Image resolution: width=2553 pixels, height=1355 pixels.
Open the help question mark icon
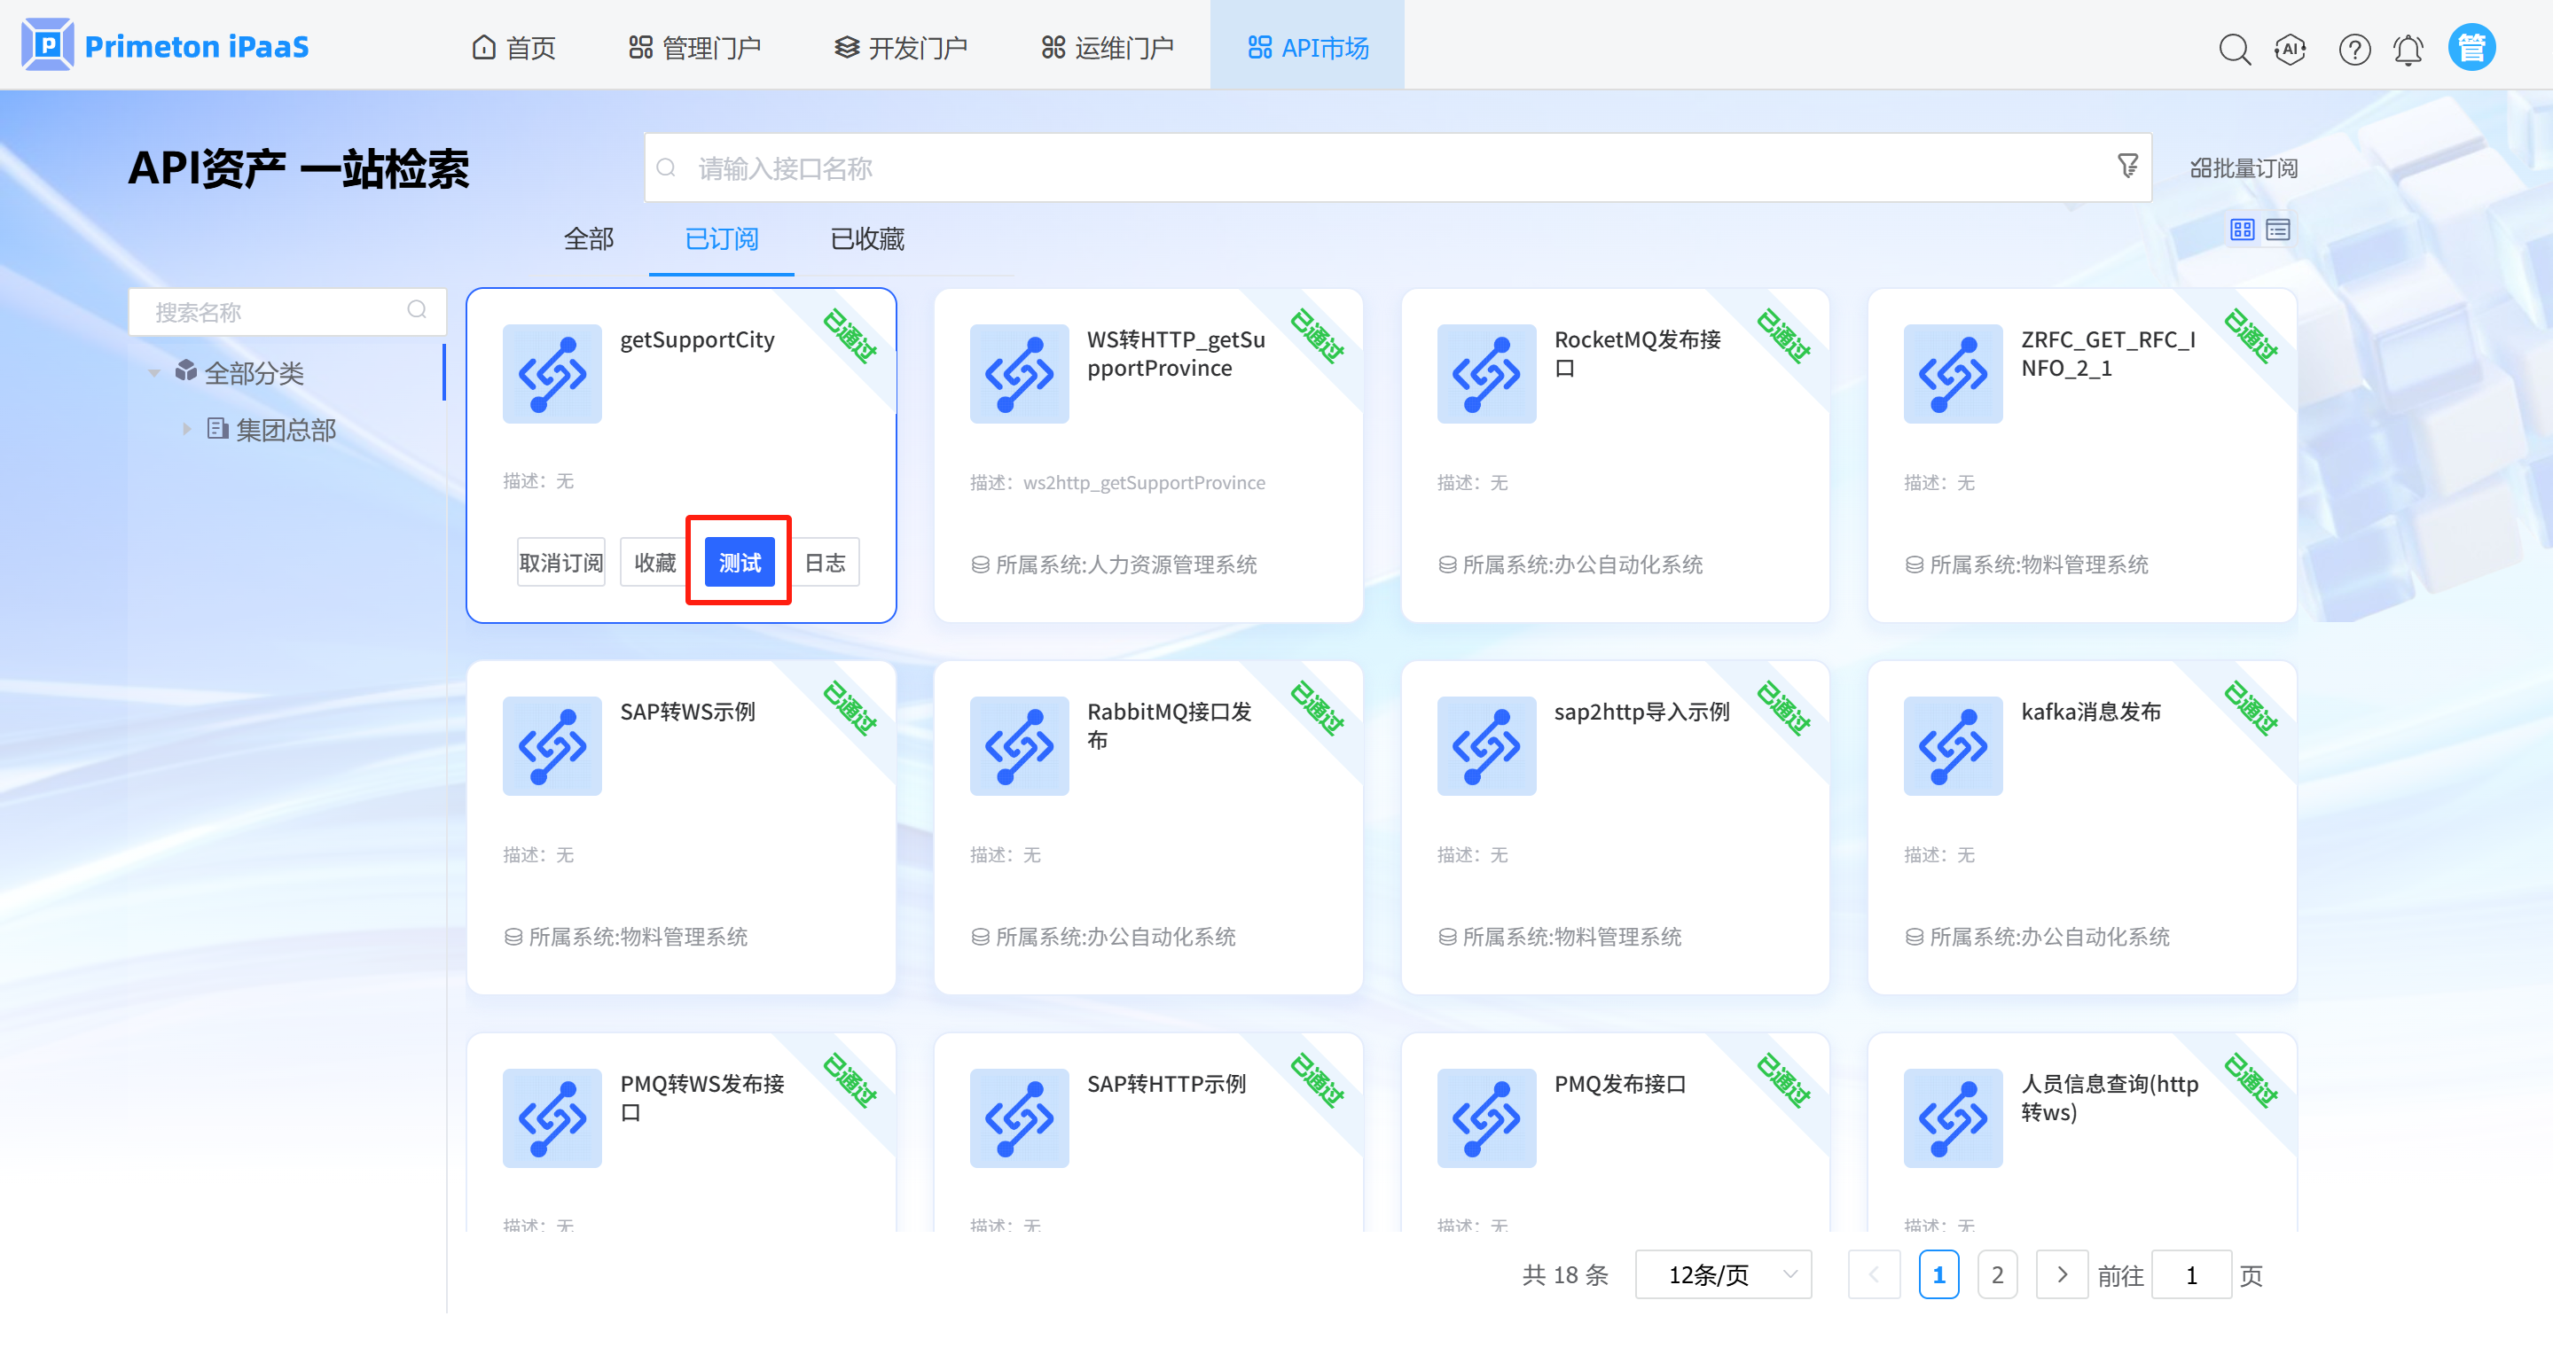2353,49
